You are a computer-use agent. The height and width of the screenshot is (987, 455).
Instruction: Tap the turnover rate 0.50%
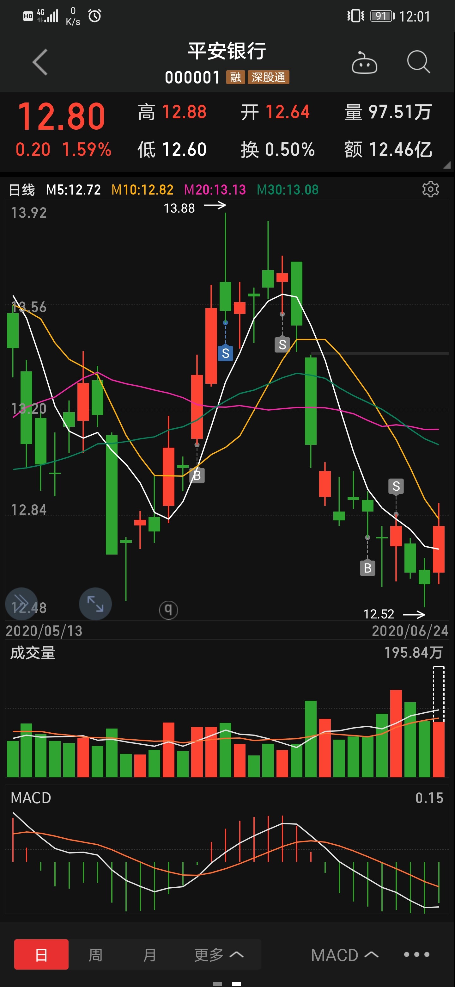(290, 149)
